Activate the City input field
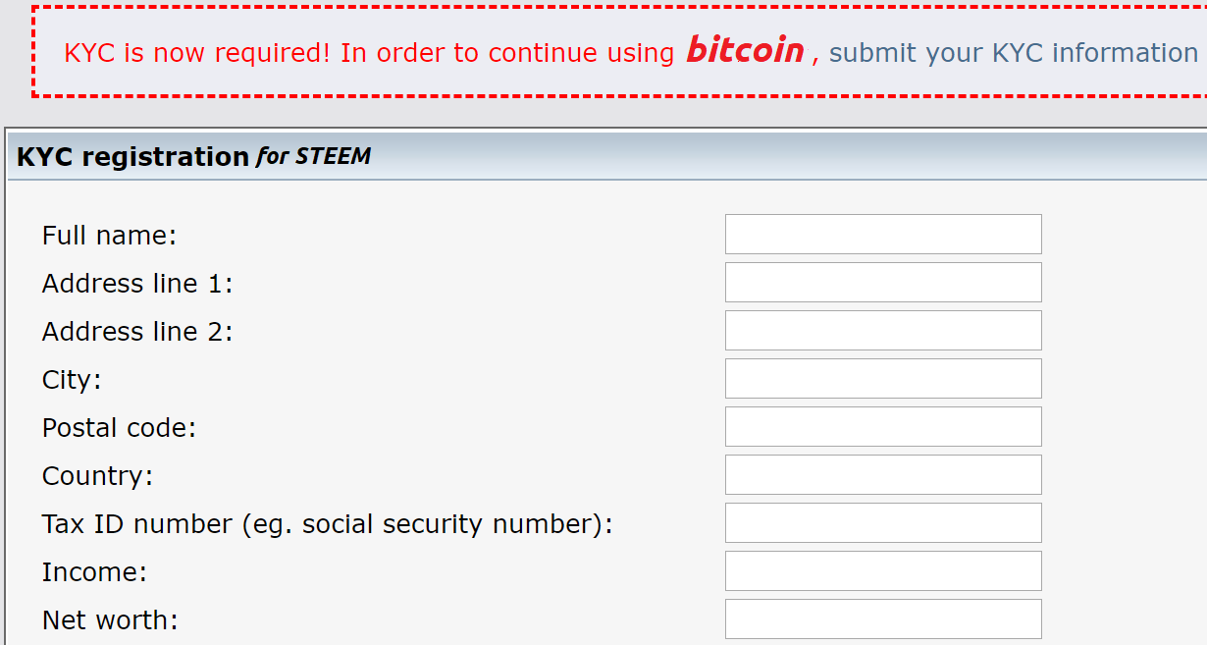The height and width of the screenshot is (645, 1207). (883, 379)
